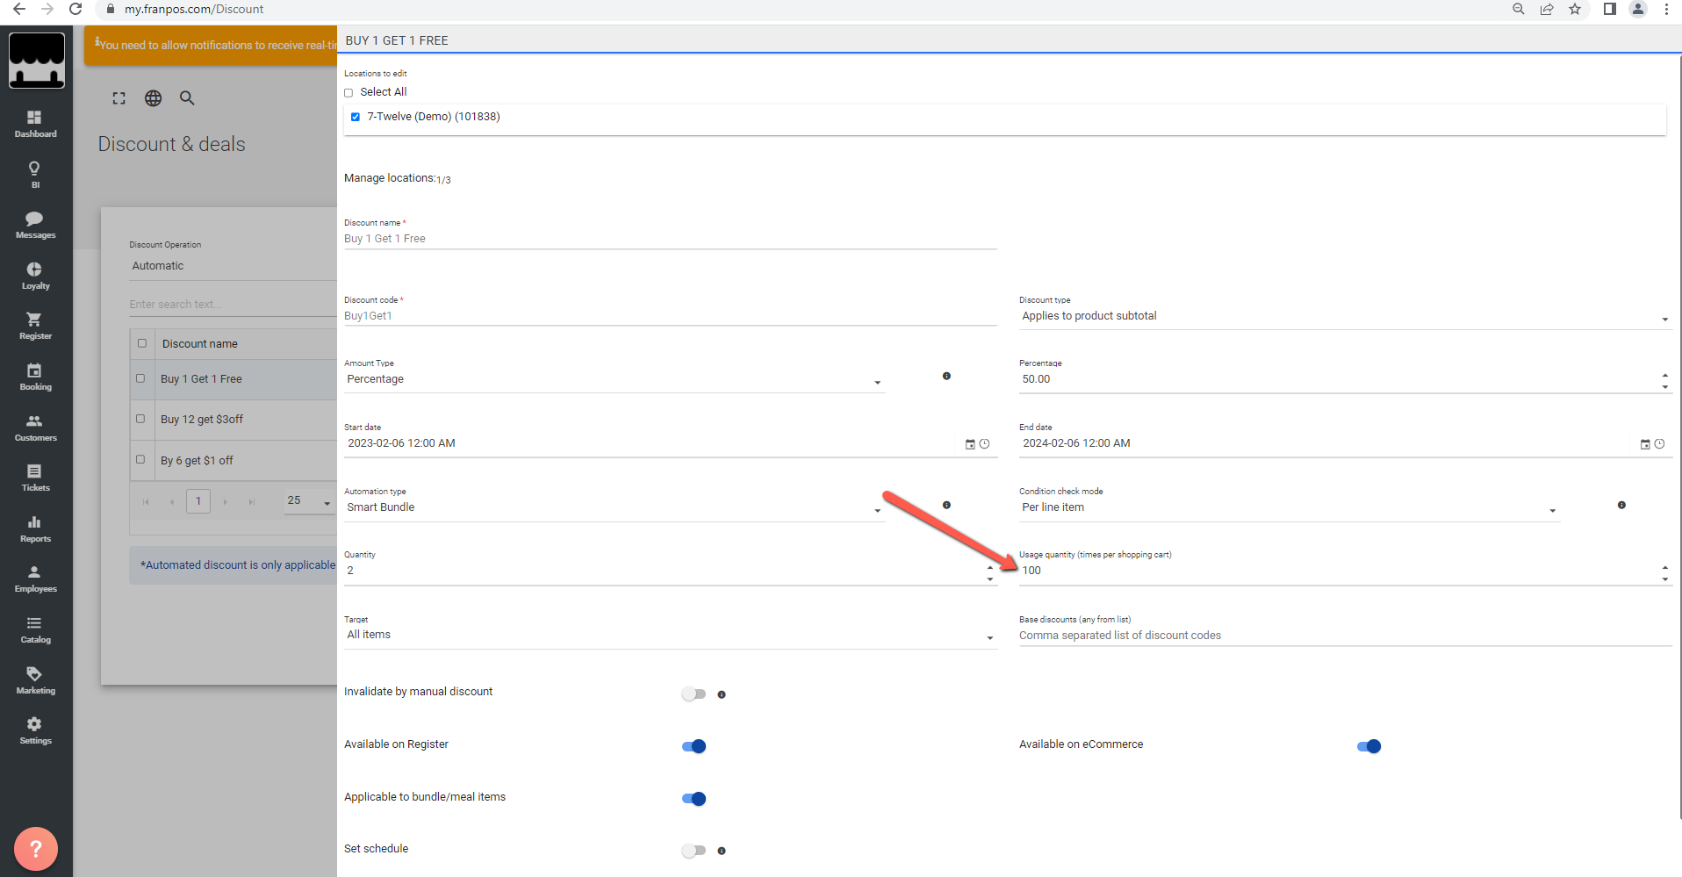
Task: Click the Base discounts codes input field
Action: pos(1343,636)
